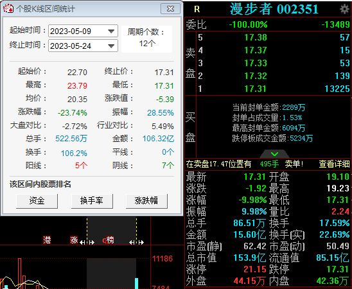The height and width of the screenshot is (289, 352).
Task: Select the 卖4 row at price 17.37
Action: click(x=274, y=50)
